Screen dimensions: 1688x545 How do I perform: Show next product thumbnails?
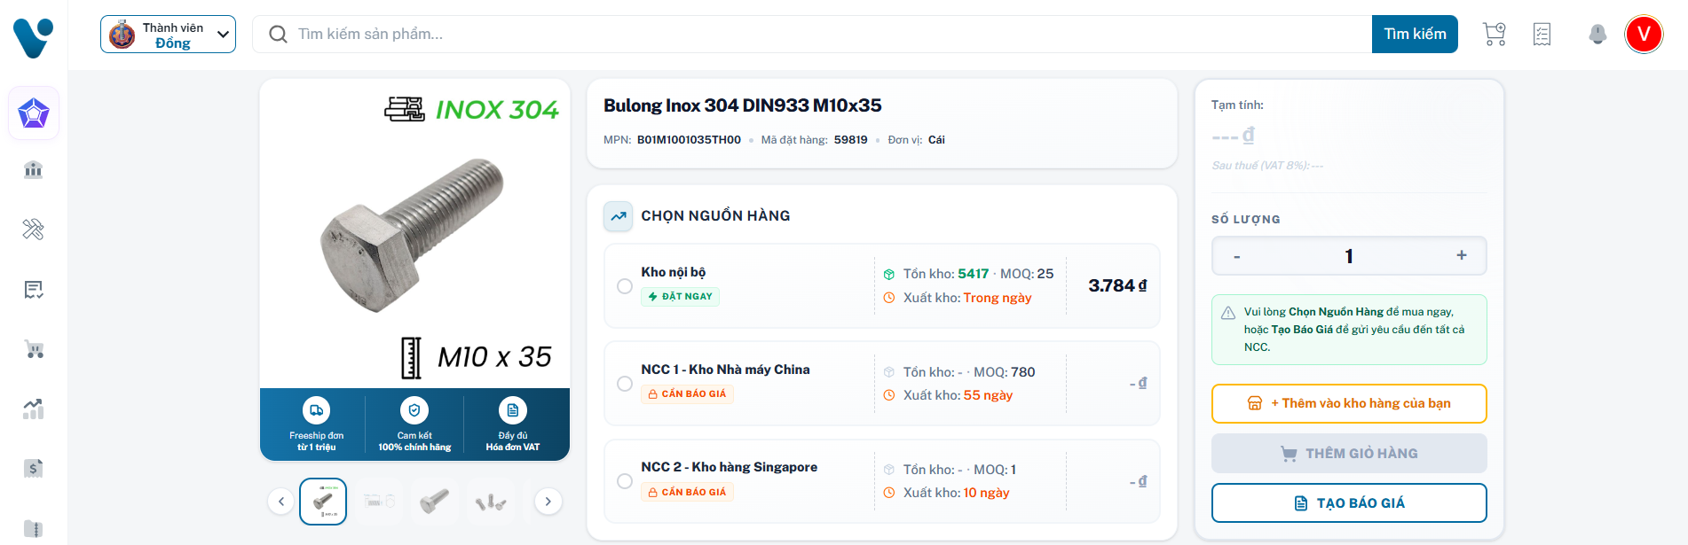548,502
